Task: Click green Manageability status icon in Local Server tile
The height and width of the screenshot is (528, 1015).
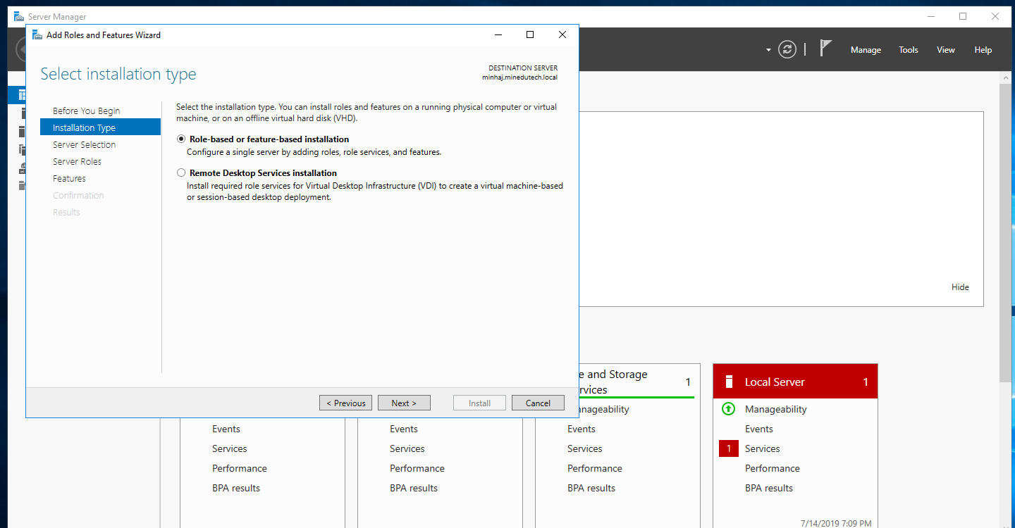Action: [x=729, y=409]
